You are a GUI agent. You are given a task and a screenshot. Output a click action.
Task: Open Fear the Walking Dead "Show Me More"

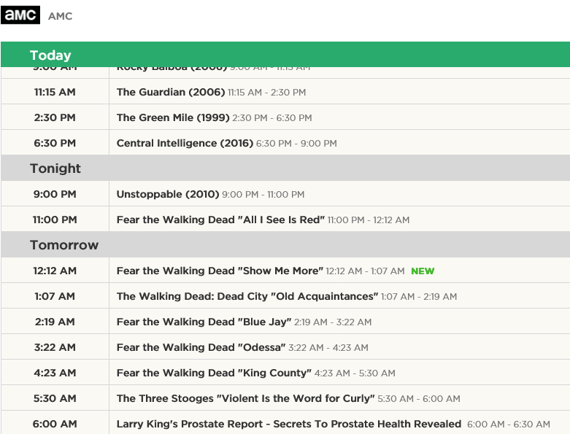(x=219, y=271)
